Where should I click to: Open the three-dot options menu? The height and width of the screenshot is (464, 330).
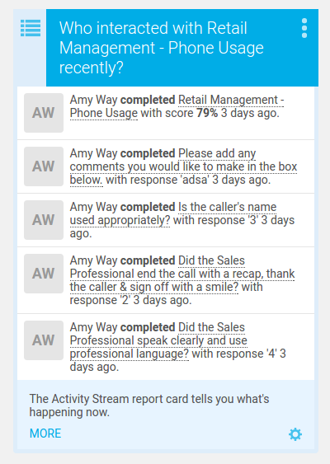(x=304, y=28)
